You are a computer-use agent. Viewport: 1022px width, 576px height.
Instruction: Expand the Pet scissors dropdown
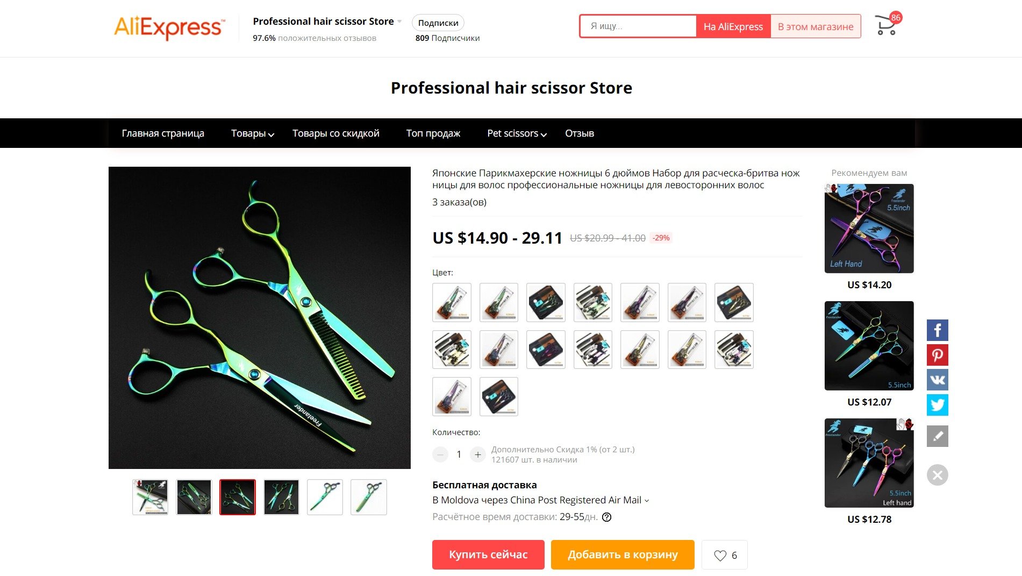(x=517, y=133)
